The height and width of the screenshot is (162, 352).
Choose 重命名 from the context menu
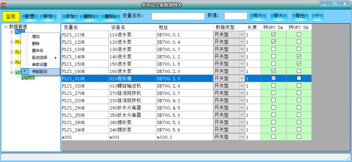click(x=37, y=50)
